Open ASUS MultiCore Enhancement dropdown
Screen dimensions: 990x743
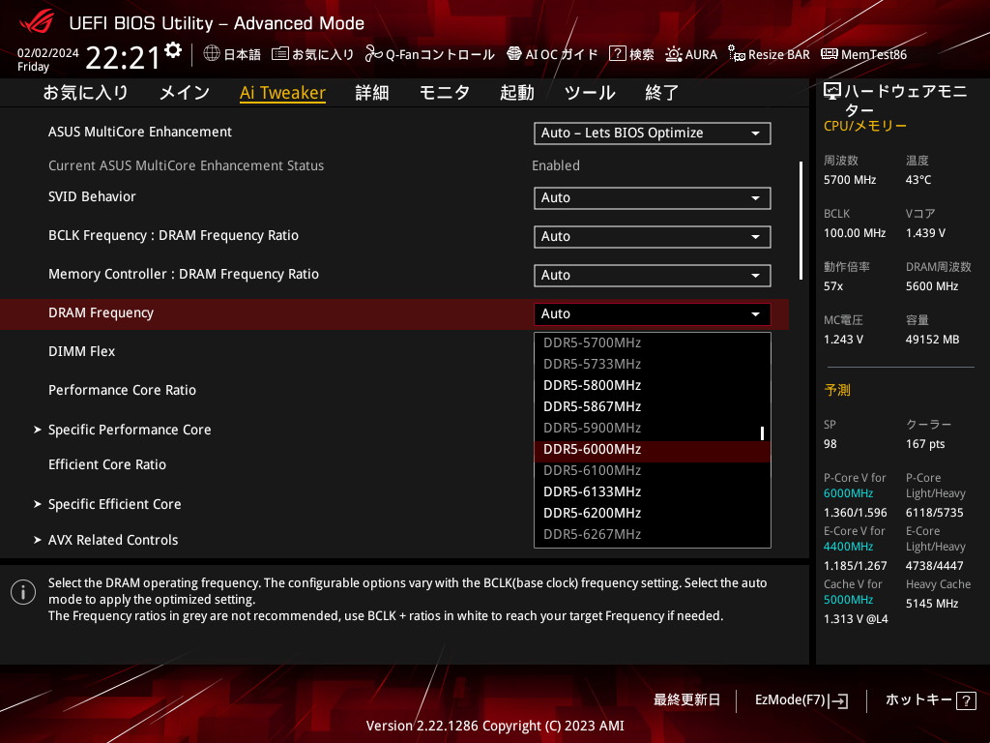pyautogui.click(x=653, y=134)
